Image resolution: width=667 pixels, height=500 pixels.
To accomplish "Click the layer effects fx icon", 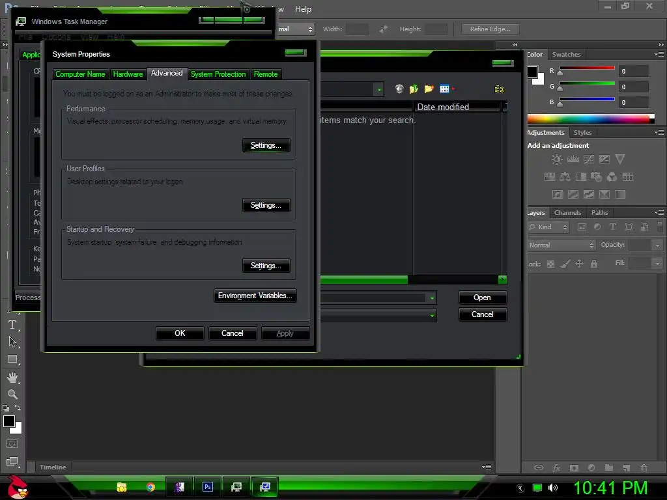I will 556,467.
